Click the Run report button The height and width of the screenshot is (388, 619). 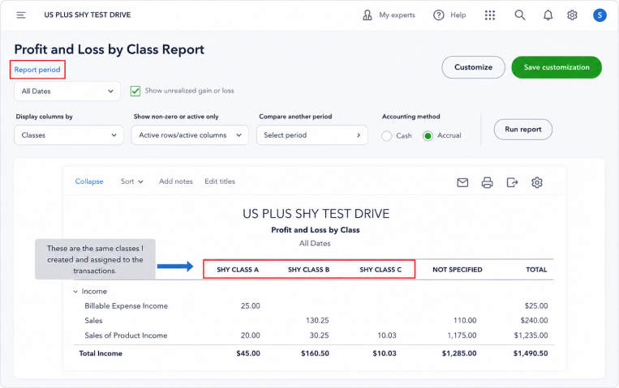523,130
